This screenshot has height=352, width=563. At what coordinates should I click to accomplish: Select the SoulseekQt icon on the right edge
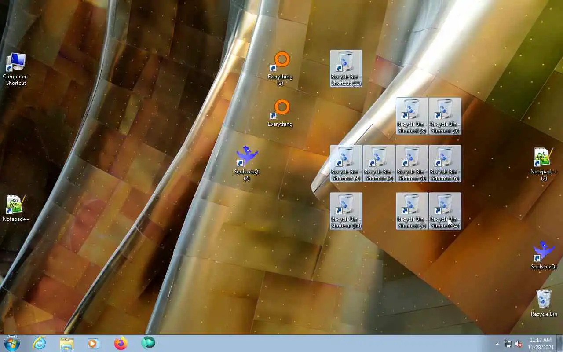point(544,255)
